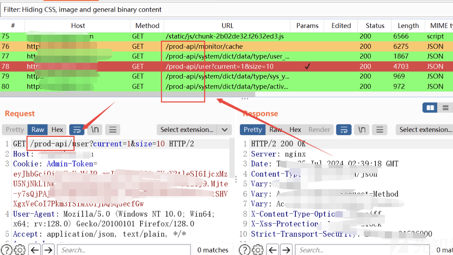Screen dimensions: 453x255
Task: Go to previous match in Response search
Action: pos(273,250)
